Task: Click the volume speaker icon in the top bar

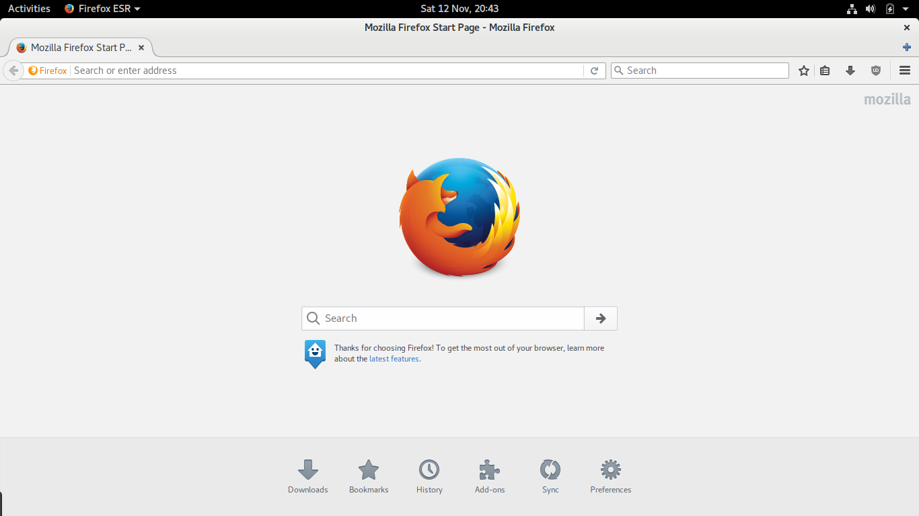Action: (871, 9)
